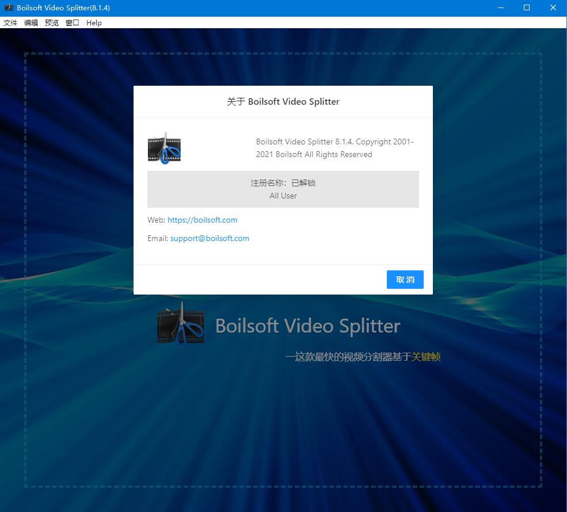Minimize the Boilsoft Video Splitter window
This screenshot has height=512, width=567.
501,7
